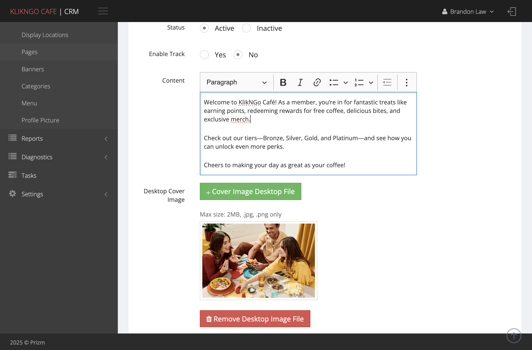Open the Paragraph style dropdown
Viewport: 532px width, 350px height.
pyautogui.click(x=236, y=82)
